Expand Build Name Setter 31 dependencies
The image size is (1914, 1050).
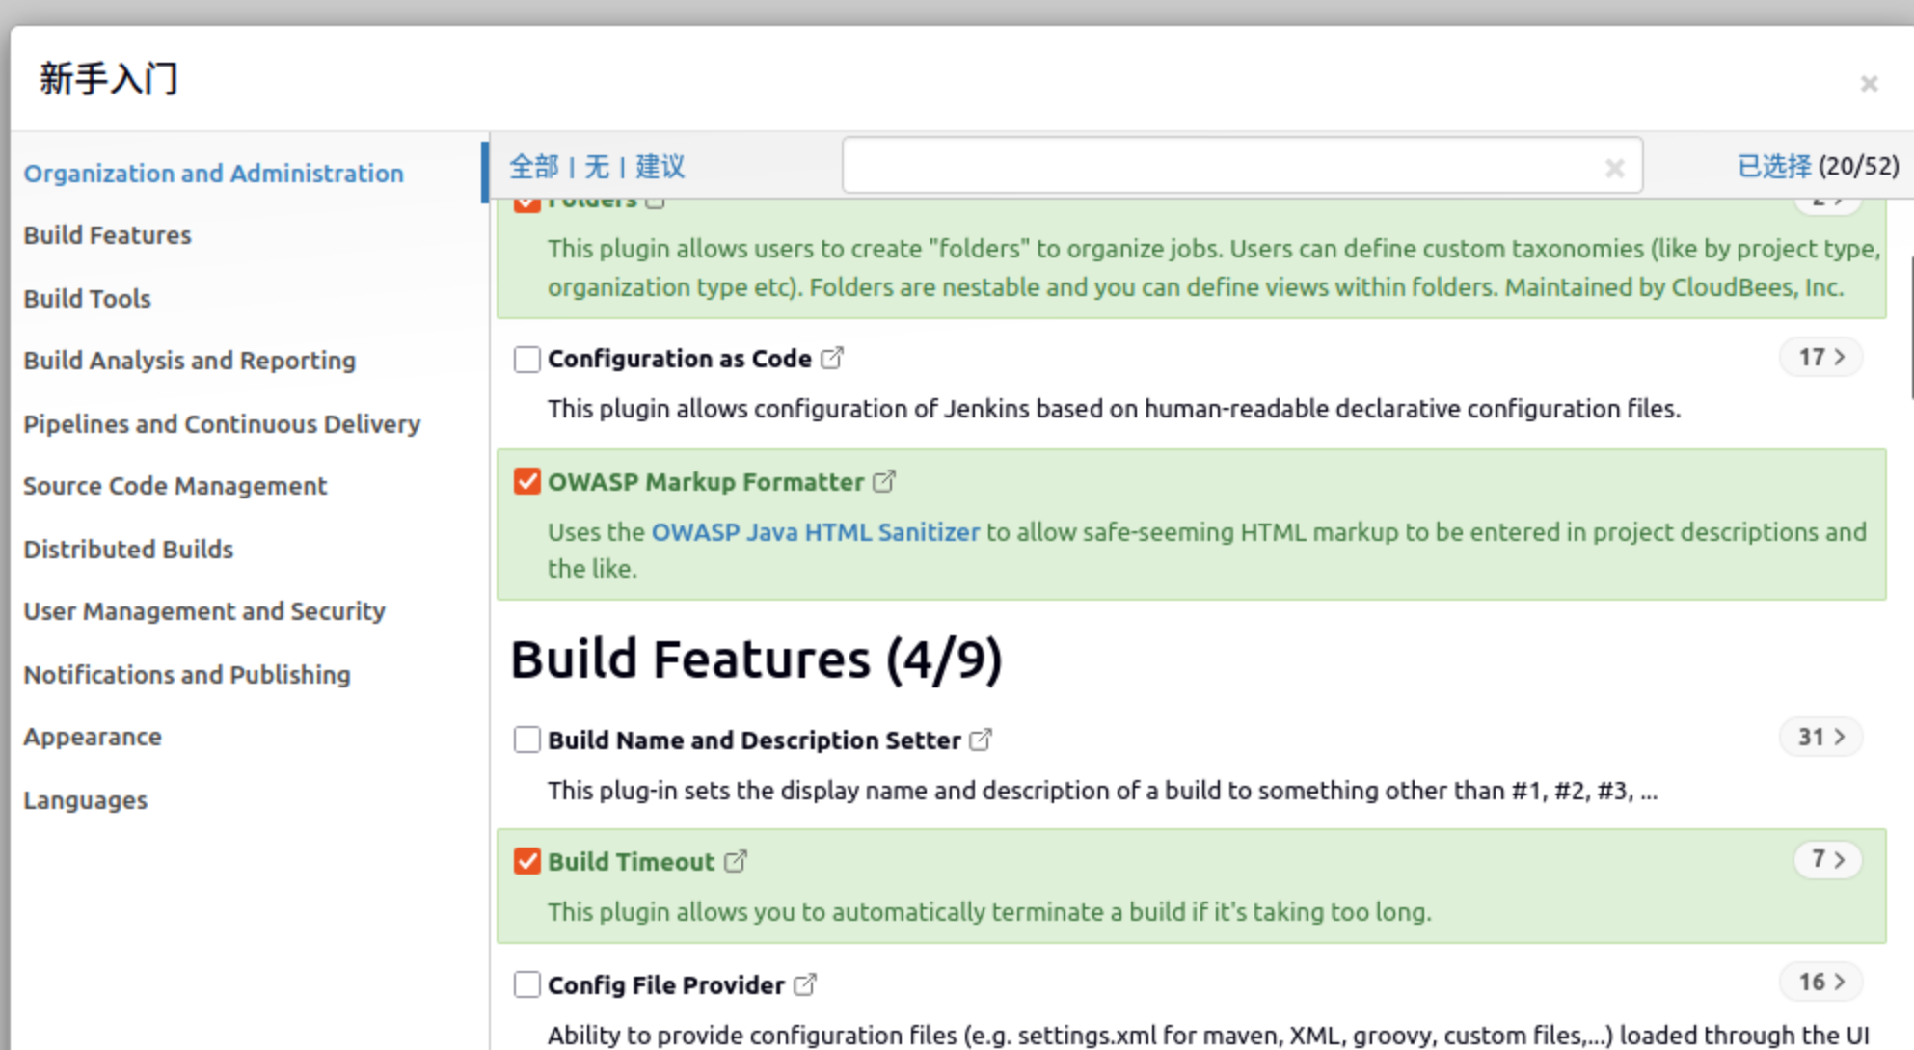(x=1820, y=738)
